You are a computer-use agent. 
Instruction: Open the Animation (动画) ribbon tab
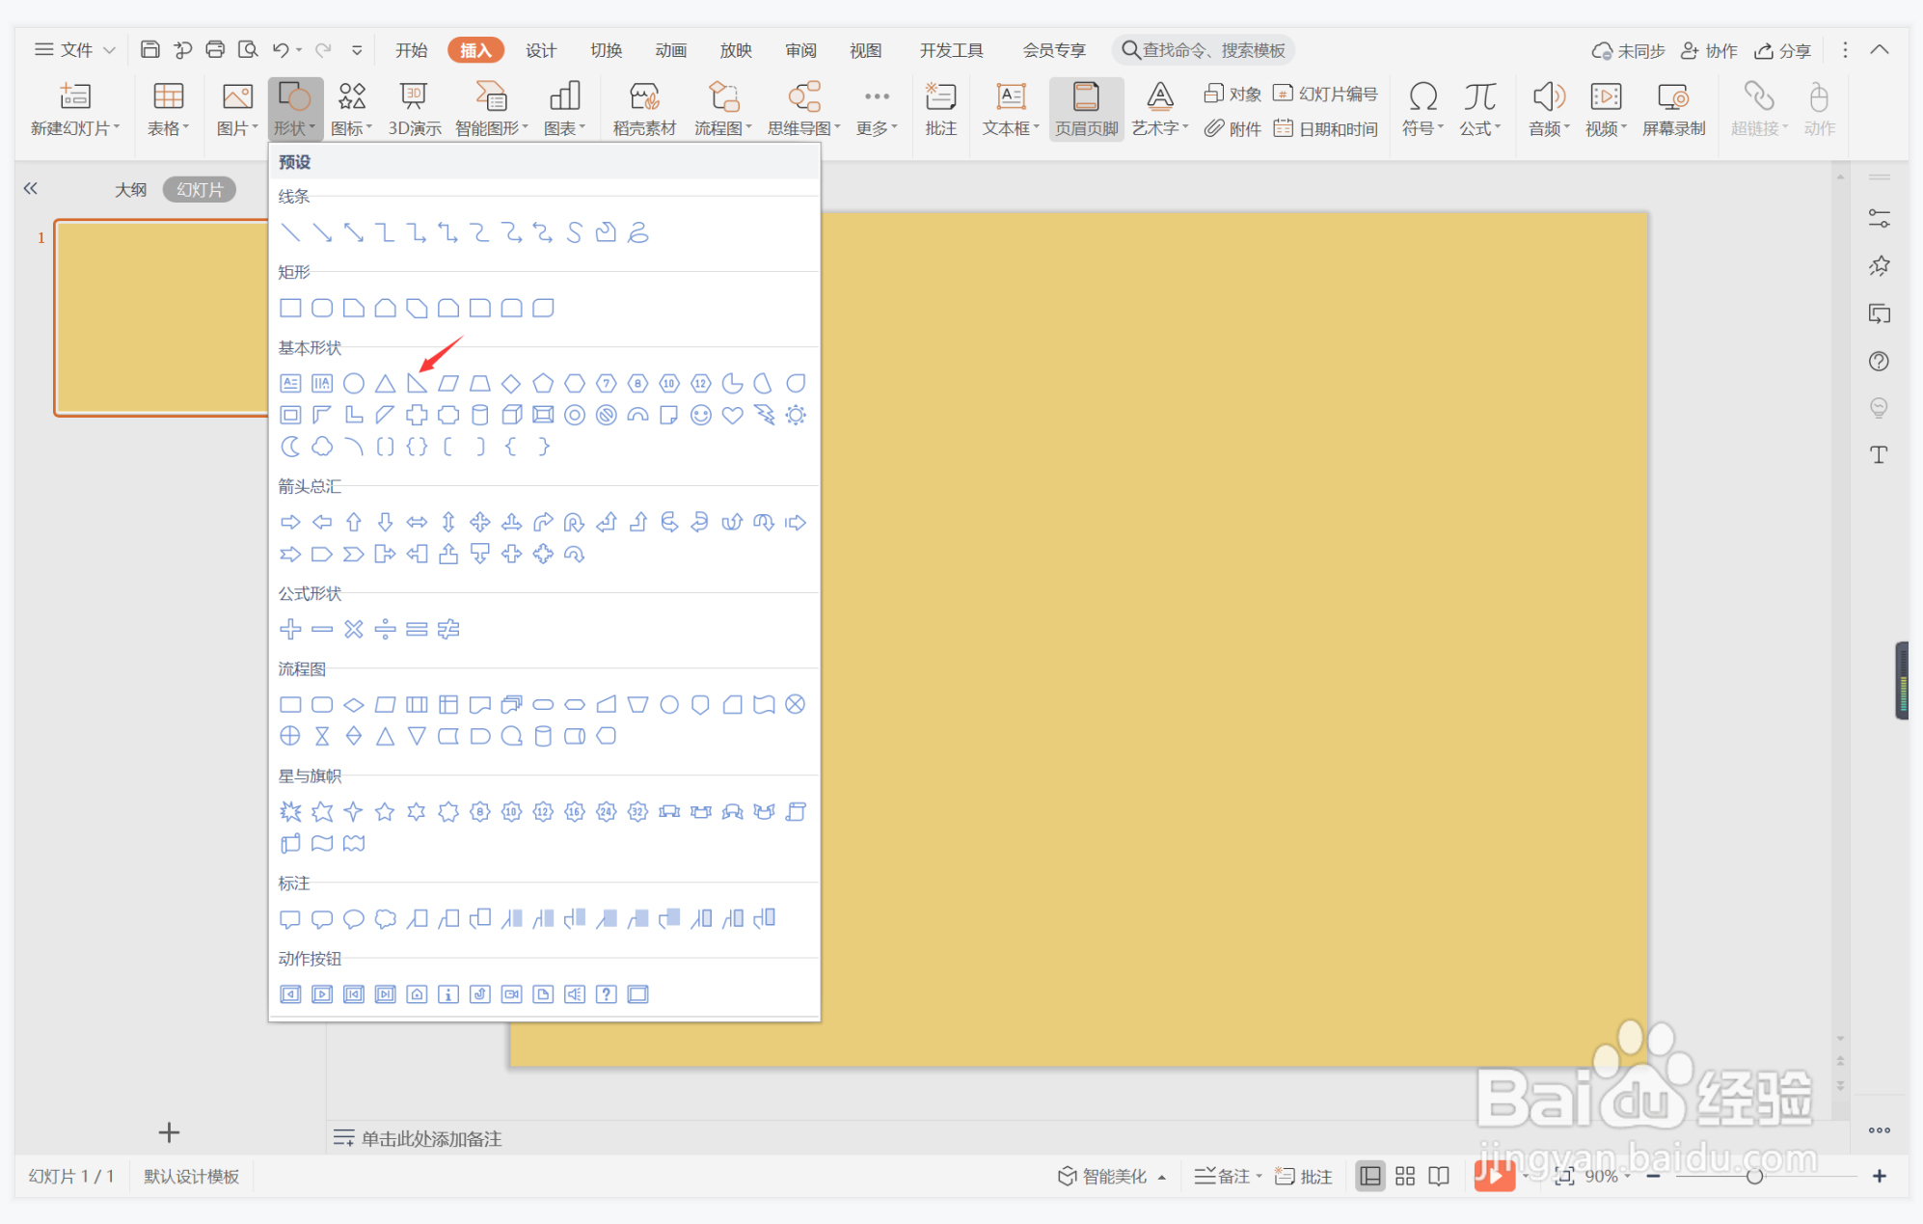coord(670,50)
